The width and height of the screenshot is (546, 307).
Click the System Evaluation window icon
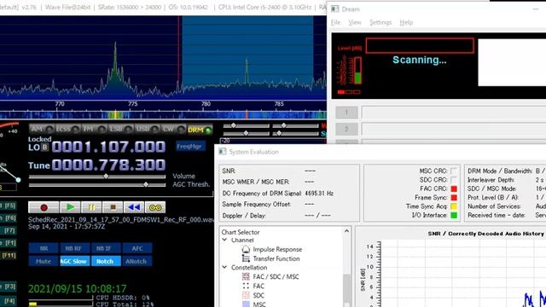(x=222, y=152)
